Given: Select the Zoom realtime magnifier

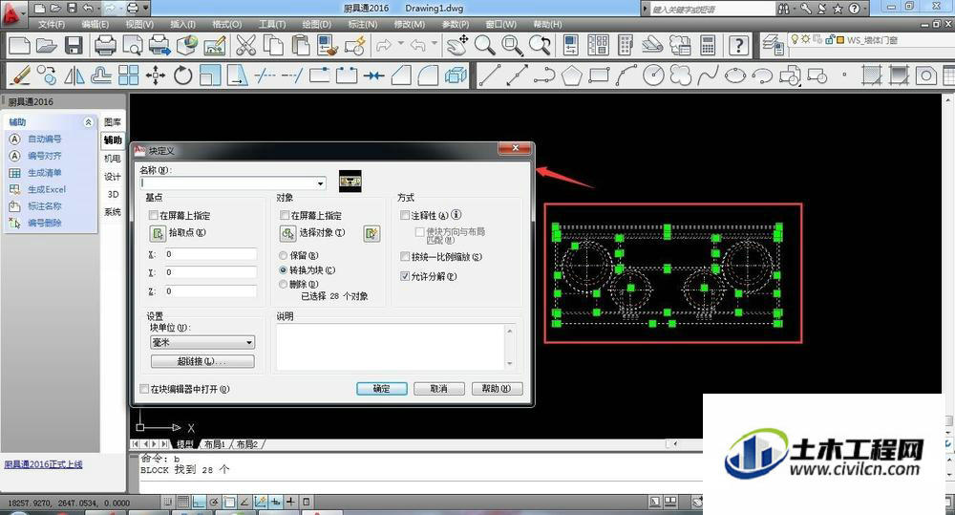Looking at the screenshot, I should (x=485, y=45).
